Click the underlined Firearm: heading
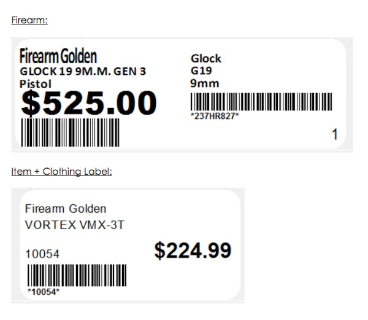 (29, 20)
